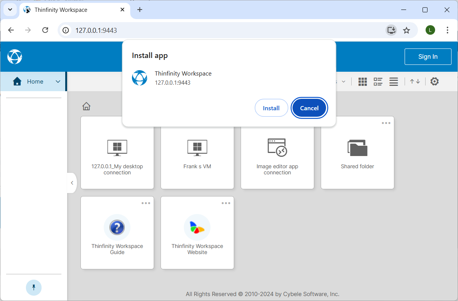Screen dimensions: 458x301
Task: Reload the current page
Action: [45, 30]
